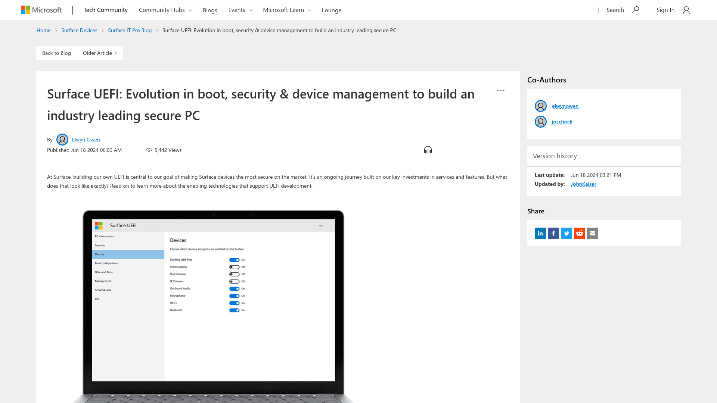717x403 pixels.
Task: Go to Older Article
Action: (100, 53)
